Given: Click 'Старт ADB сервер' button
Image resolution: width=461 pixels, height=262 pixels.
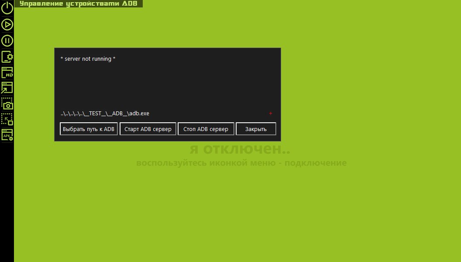Looking at the screenshot, I should (x=148, y=129).
